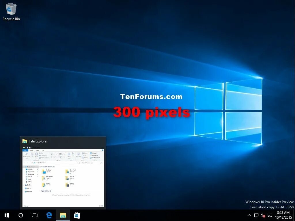Click the muted volume tray icon
The height and width of the screenshot is (221, 295).
(x=263, y=215)
